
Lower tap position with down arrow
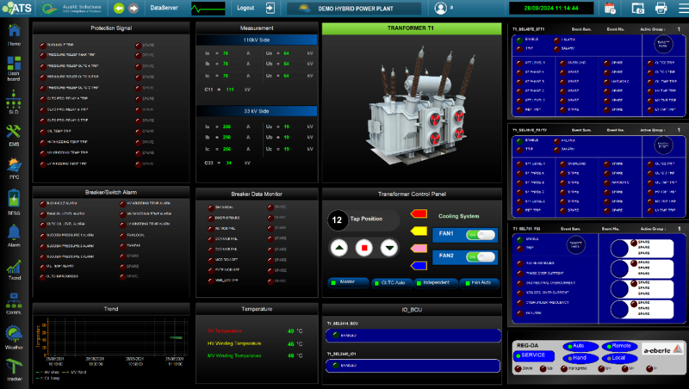click(389, 248)
